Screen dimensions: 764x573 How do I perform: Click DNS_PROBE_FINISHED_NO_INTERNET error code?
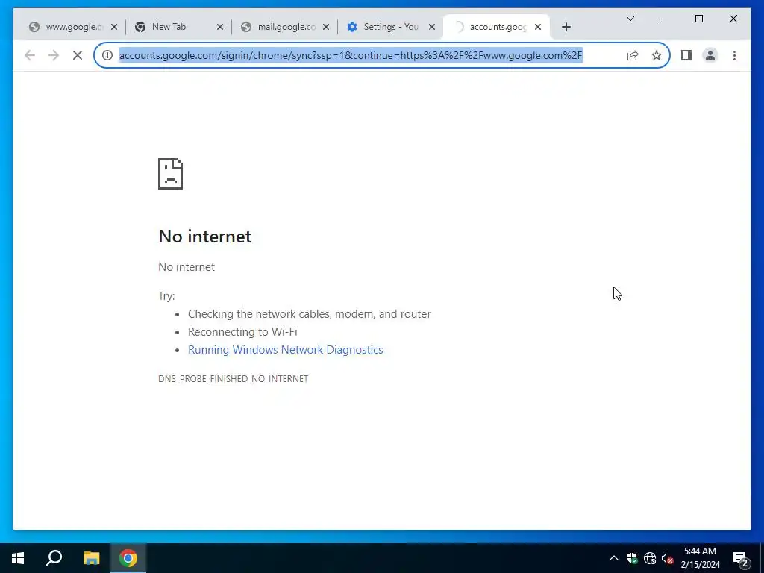(233, 379)
